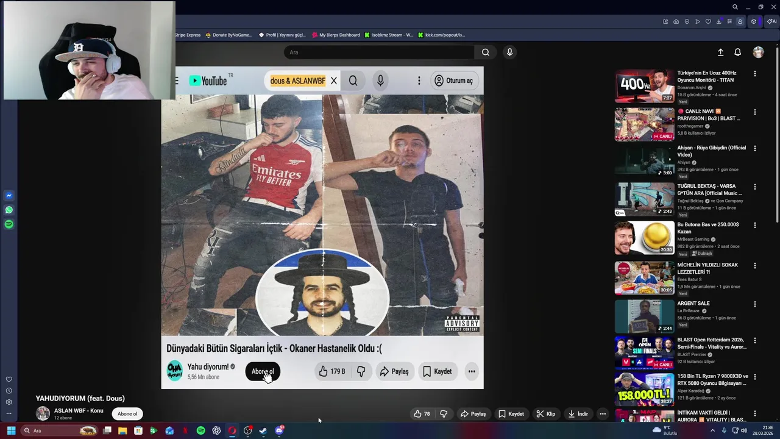Viewport: 780px width, 439px height.
Task: Open the 'isobkmz Stream - W...' bookmark
Action: [x=389, y=35]
